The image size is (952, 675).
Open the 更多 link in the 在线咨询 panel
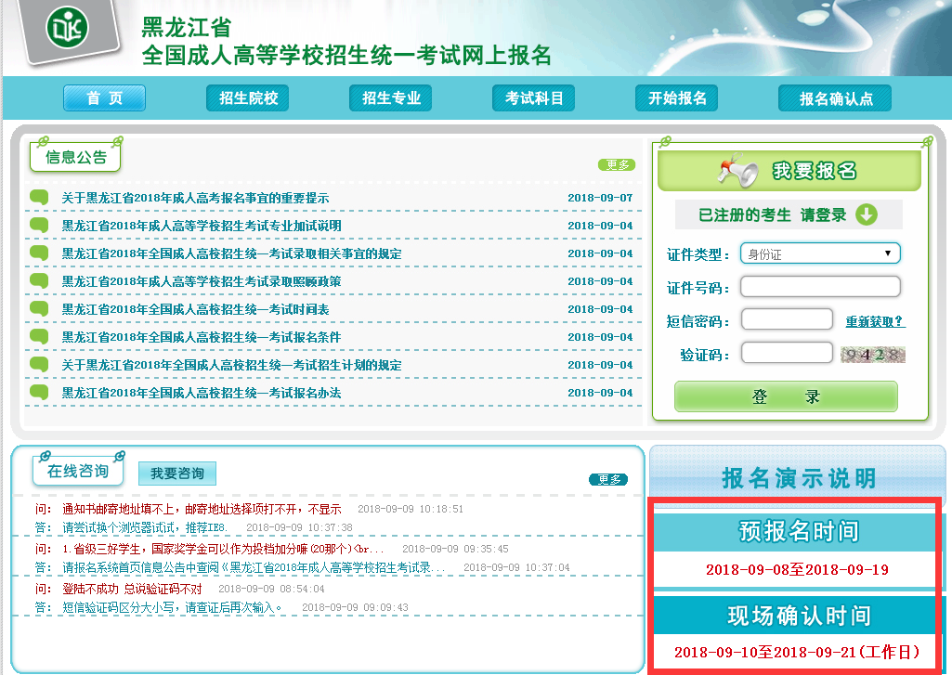click(x=607, y=480)
